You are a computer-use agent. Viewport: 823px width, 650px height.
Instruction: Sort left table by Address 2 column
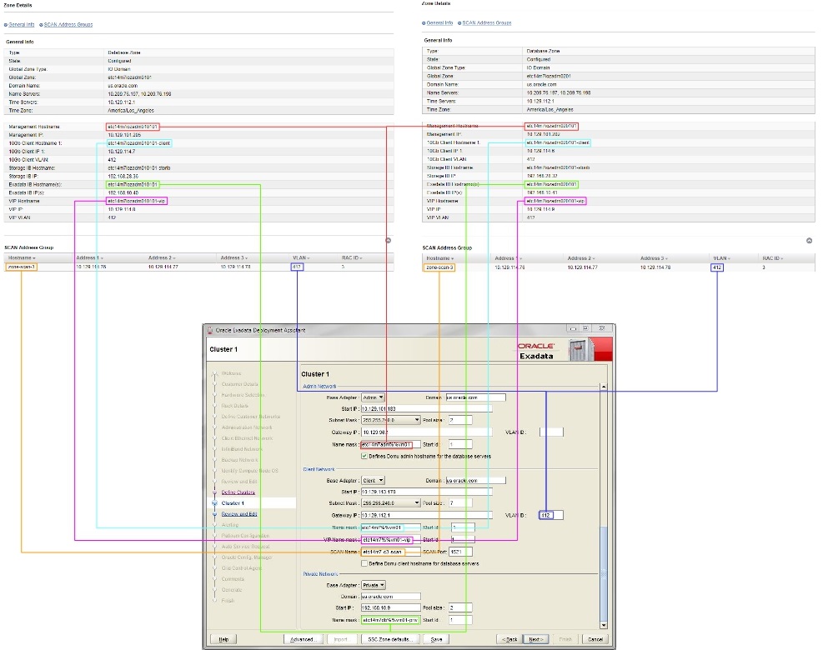(x=162, y=258)
